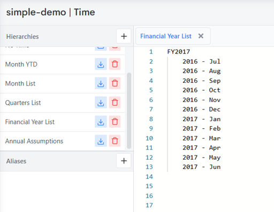The height and width of the screenshot is (212, 274).
Task: Place cursor on 2016 - Dec line
Action: 201,109
